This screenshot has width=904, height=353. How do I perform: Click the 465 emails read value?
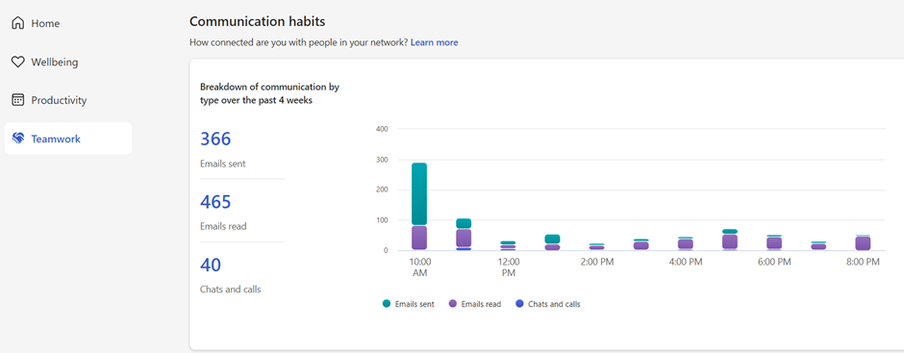coord(215,202)
